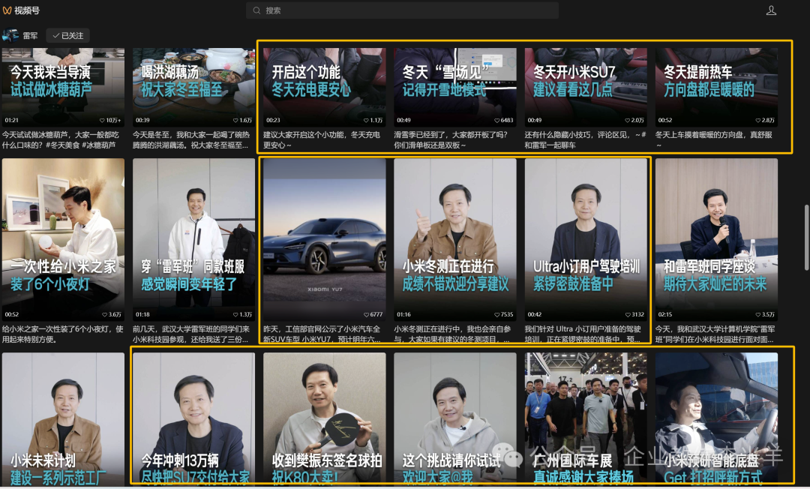
Task: Click the heart icon showing 6483 likes
Action: pos(496,118)
